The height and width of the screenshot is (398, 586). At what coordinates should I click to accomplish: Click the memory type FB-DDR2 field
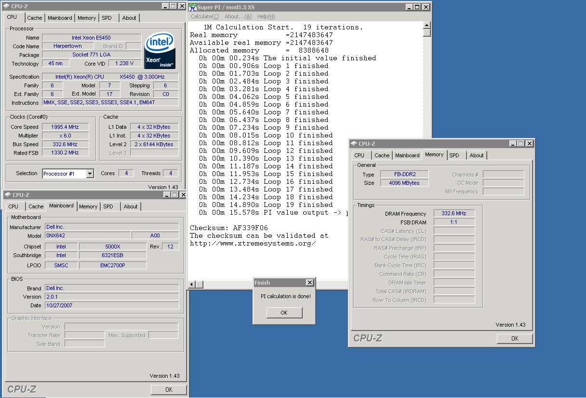(x=404, y=175)
